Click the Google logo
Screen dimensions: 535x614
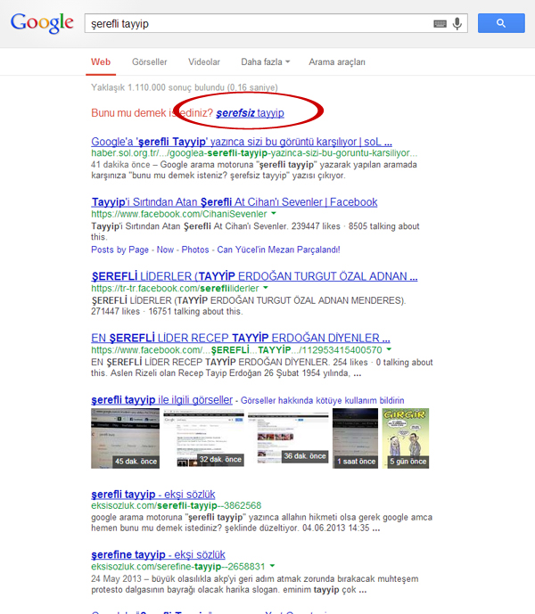(x=42, y=22)
